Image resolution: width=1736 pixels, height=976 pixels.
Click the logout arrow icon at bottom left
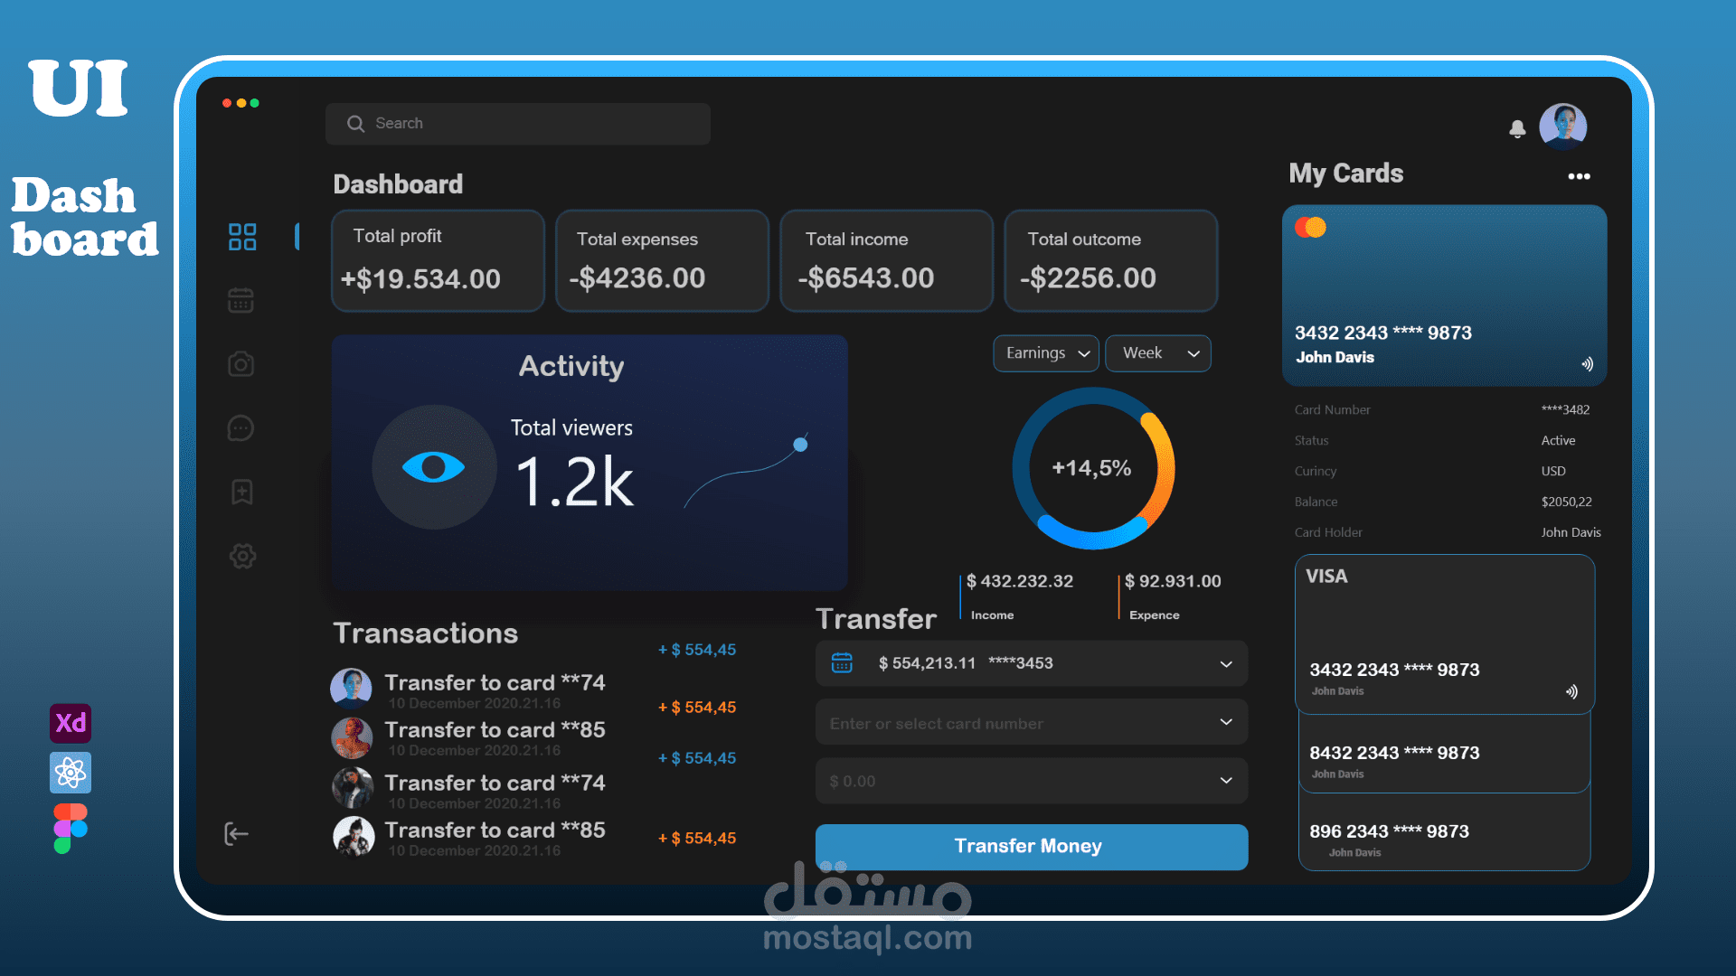[x=236, y=834]
